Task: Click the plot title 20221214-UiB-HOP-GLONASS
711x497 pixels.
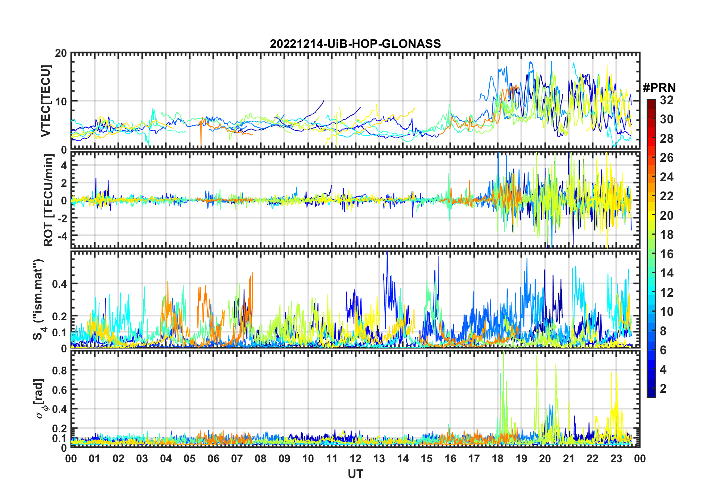Action: pos(355,44)
